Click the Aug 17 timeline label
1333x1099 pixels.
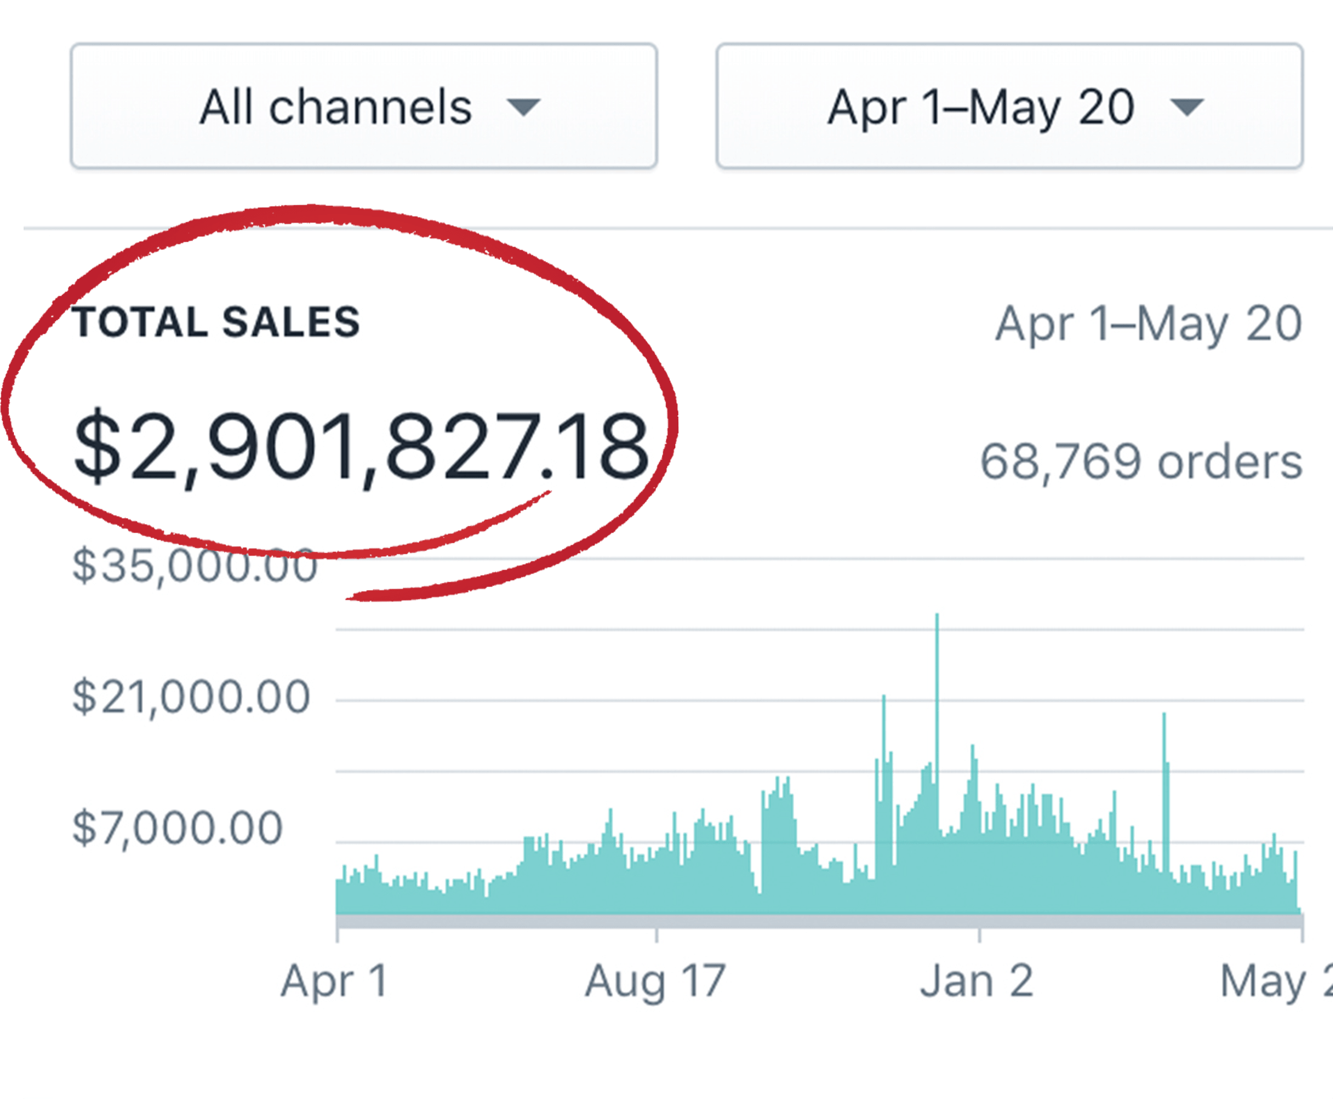(655, 981)
